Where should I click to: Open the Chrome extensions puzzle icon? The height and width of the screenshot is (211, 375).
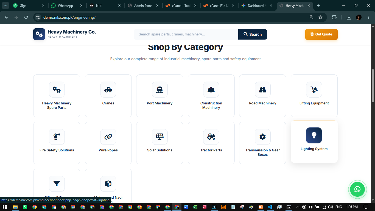point(334,17)
